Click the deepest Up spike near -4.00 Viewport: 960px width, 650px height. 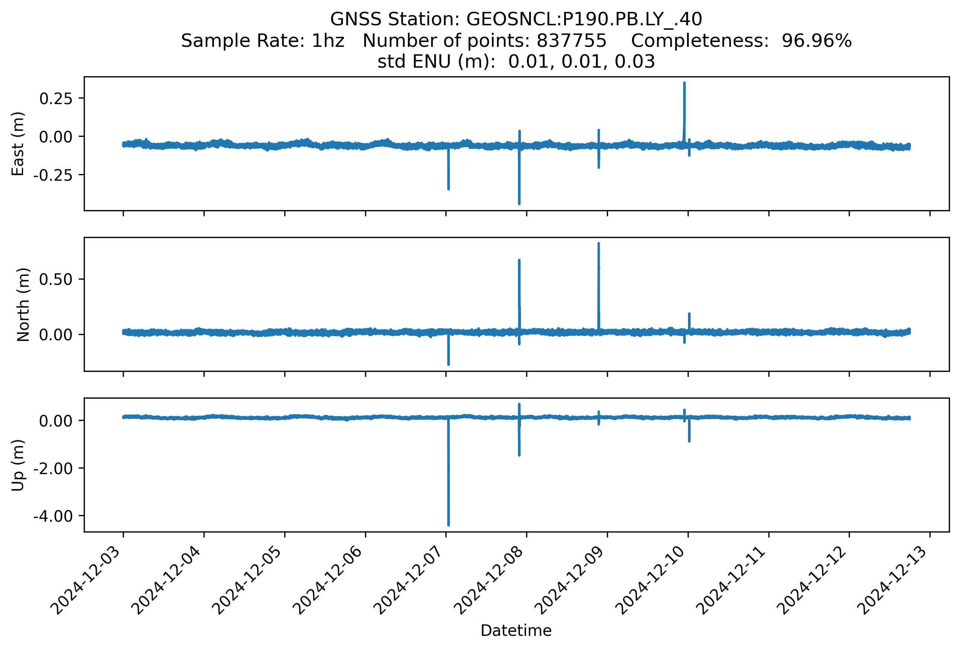coord(448,525)
